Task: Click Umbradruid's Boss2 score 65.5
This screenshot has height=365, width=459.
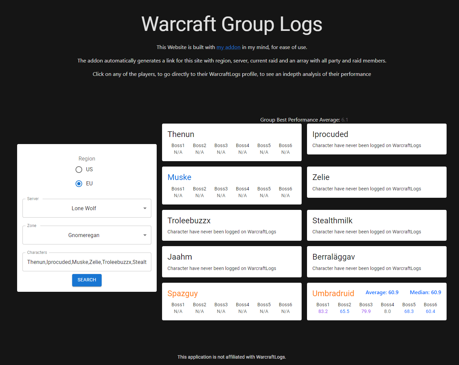Action: click(345, 311)
